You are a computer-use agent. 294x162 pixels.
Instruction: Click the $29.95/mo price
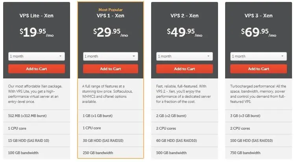pyautogui.click(x=111, y=32)
